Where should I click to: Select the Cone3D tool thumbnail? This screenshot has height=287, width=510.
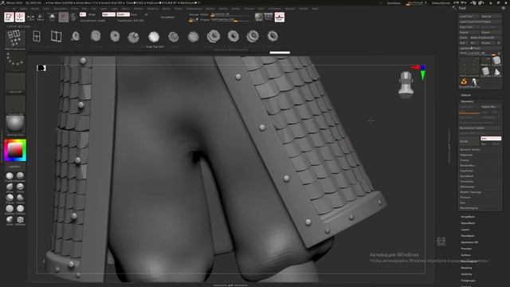[x=496, y=71]
